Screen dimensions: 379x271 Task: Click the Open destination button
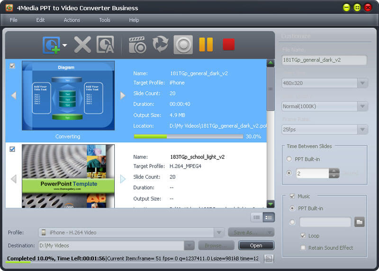pos(256,245)
